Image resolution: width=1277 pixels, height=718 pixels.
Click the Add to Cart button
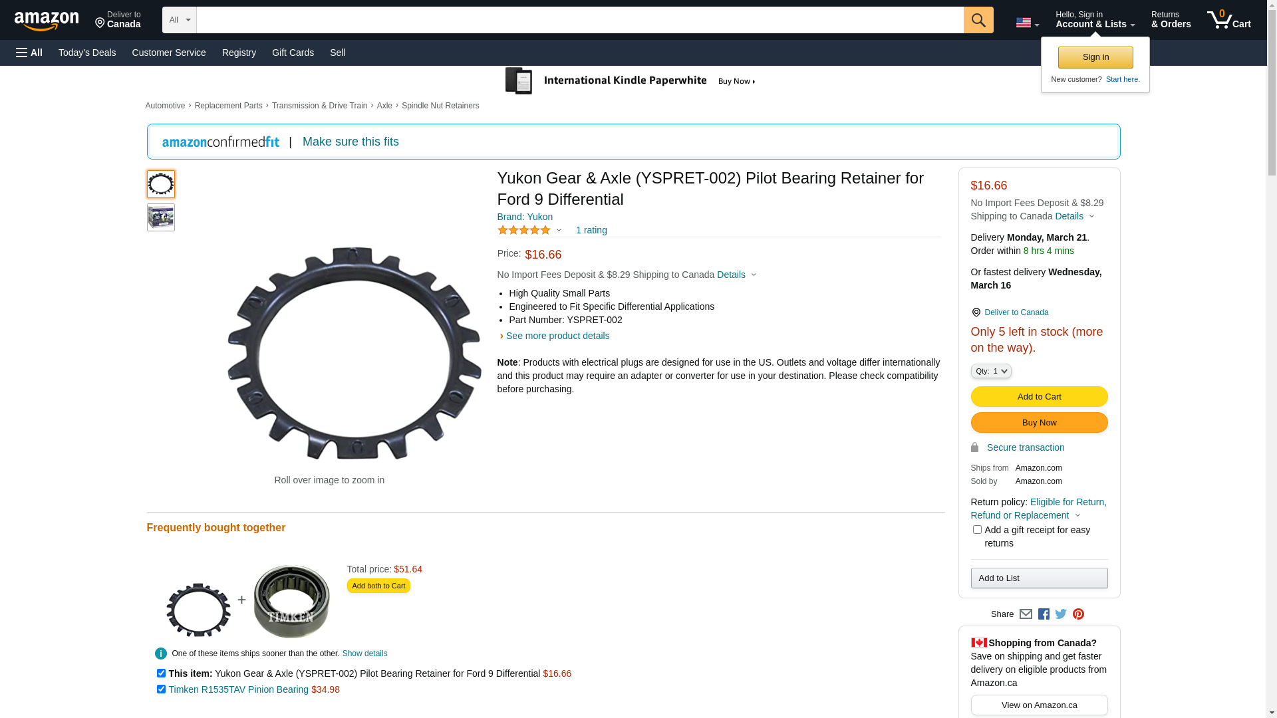[x=1039, y=397]
